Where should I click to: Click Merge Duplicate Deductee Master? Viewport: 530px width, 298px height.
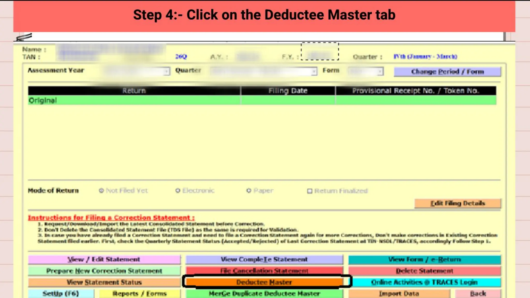264,294
